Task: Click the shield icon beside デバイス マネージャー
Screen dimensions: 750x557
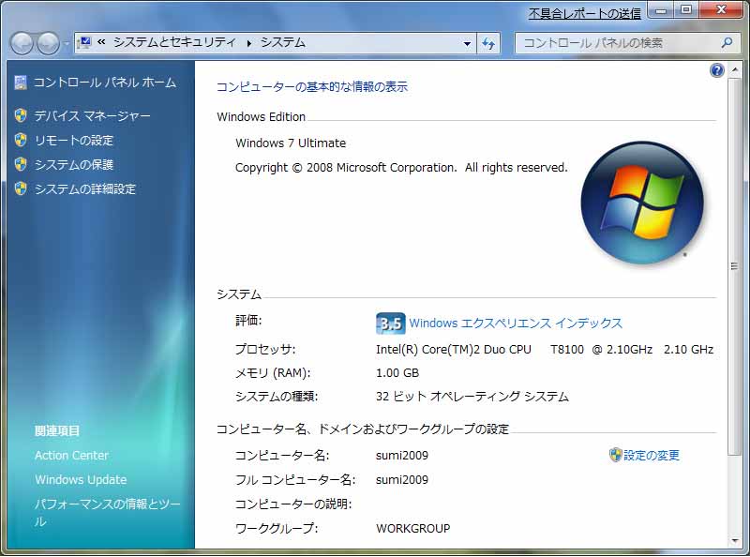Action: [x=21, y=115]
